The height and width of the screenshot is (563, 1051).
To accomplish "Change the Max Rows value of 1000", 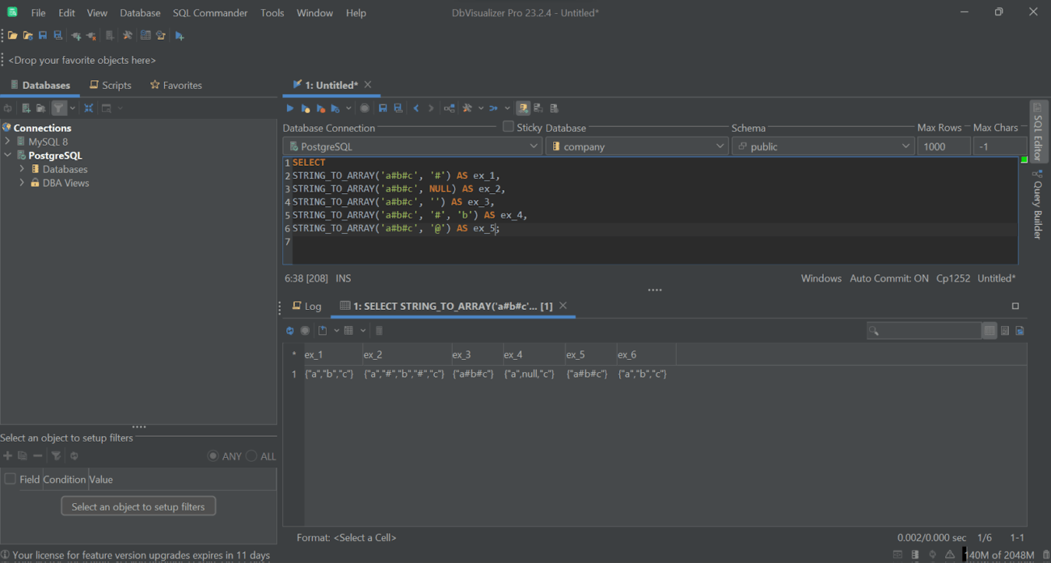I will click(x=943, y=146).
